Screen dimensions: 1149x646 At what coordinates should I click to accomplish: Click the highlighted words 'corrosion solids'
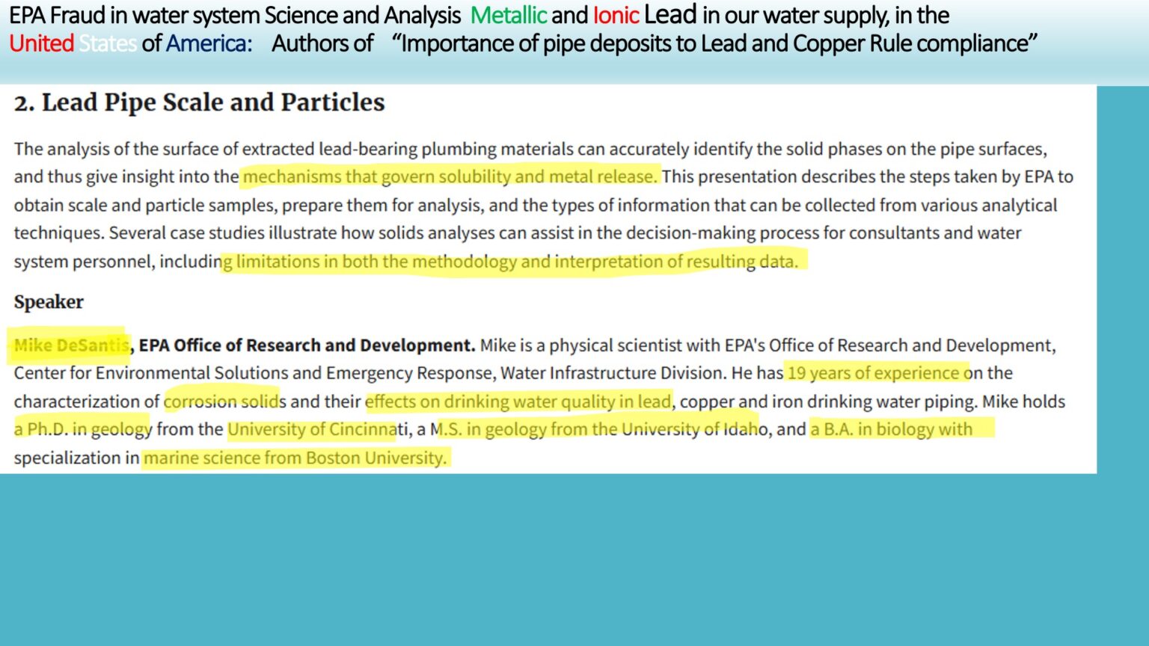225,402
